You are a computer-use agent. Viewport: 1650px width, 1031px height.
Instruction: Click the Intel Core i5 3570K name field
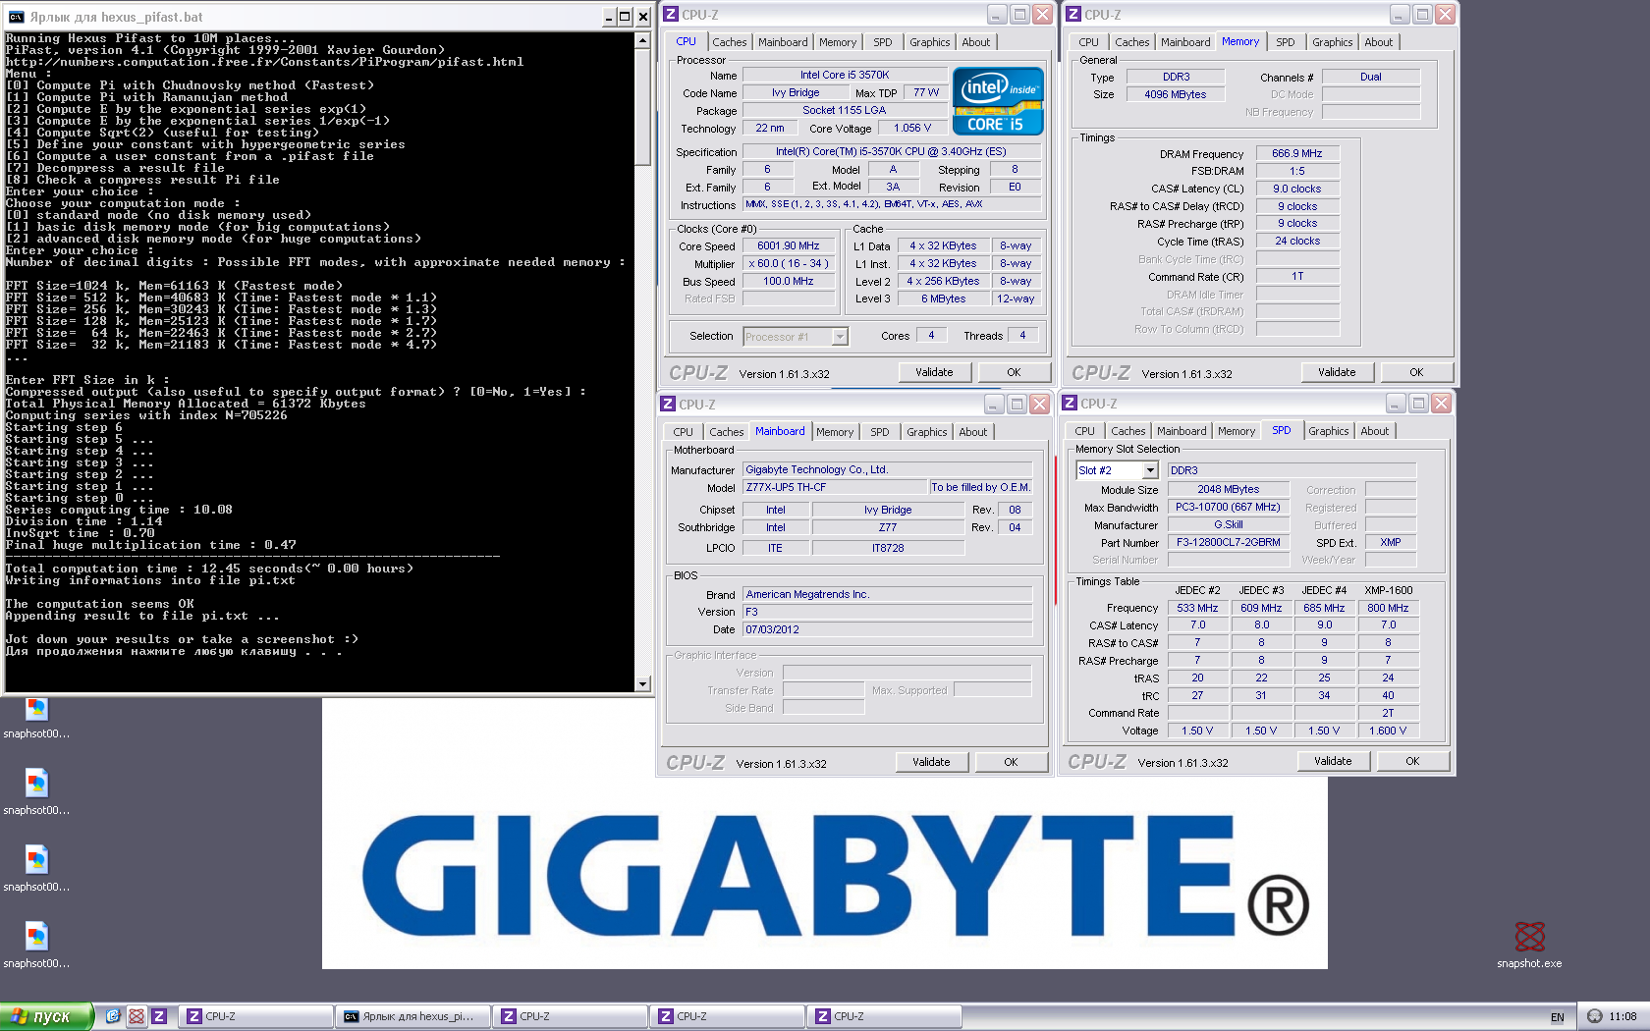point(845,75)
